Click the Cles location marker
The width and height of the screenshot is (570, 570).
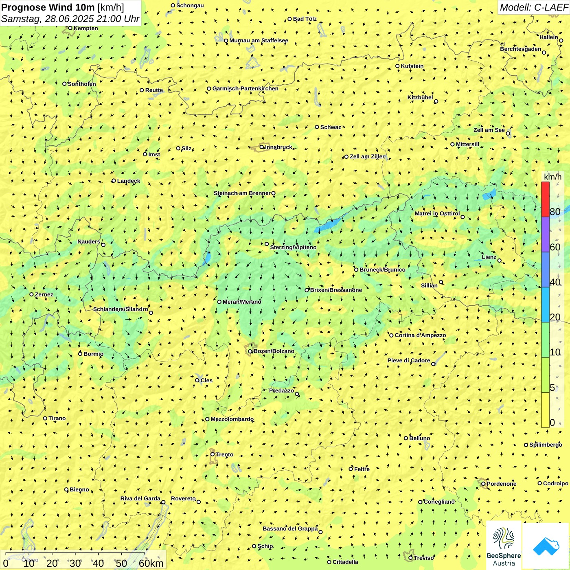point(197,380)
